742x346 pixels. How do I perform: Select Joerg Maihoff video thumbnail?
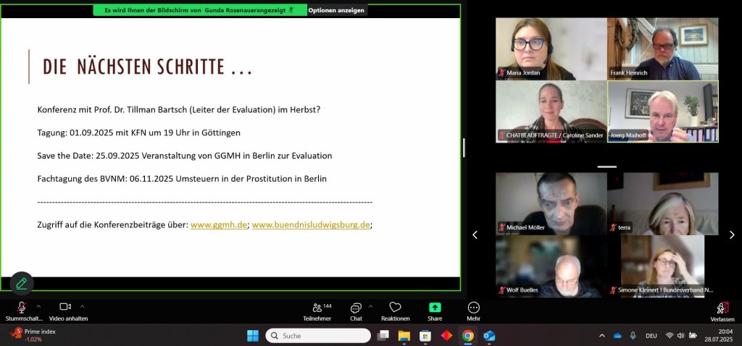(662, 111)
